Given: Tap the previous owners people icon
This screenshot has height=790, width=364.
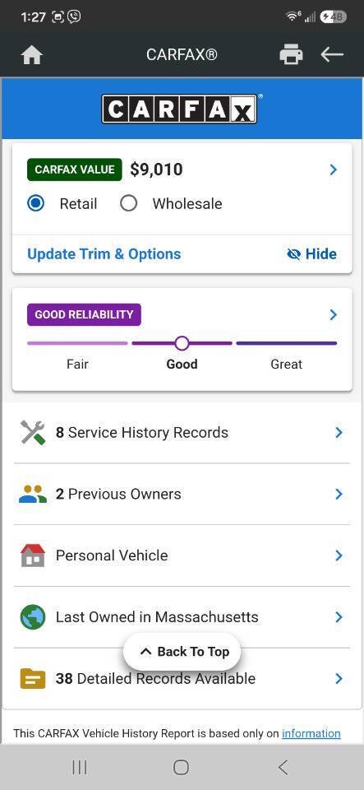Looking at the screenshot, I should tap(33, 494).
